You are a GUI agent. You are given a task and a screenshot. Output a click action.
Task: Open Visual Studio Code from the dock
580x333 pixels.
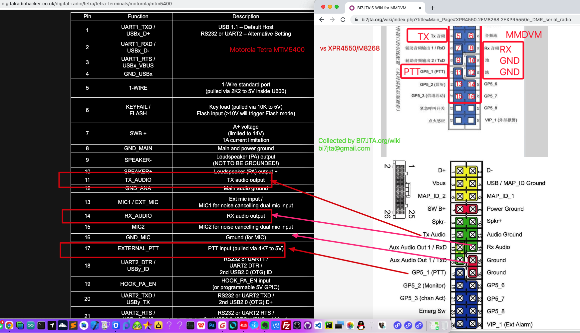click(318, 325)
